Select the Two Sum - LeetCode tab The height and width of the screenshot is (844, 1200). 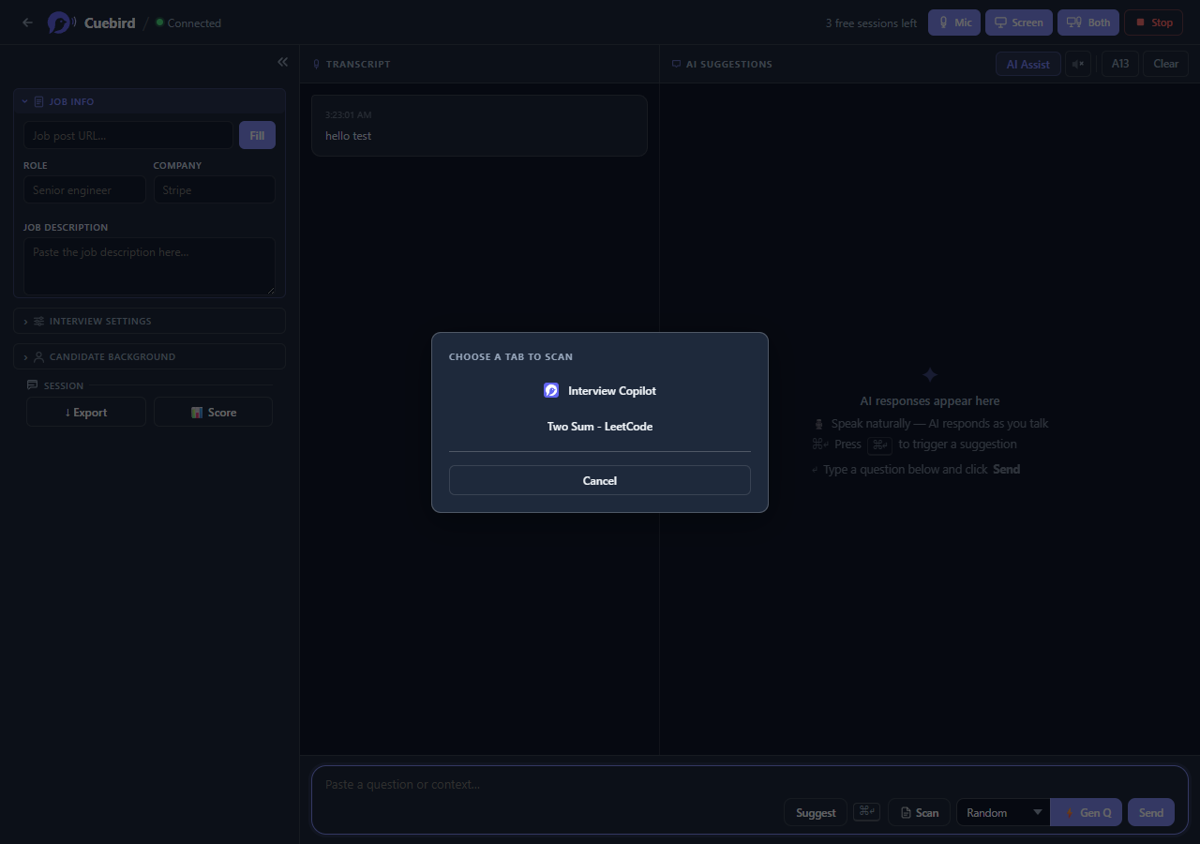click(600, 426)
